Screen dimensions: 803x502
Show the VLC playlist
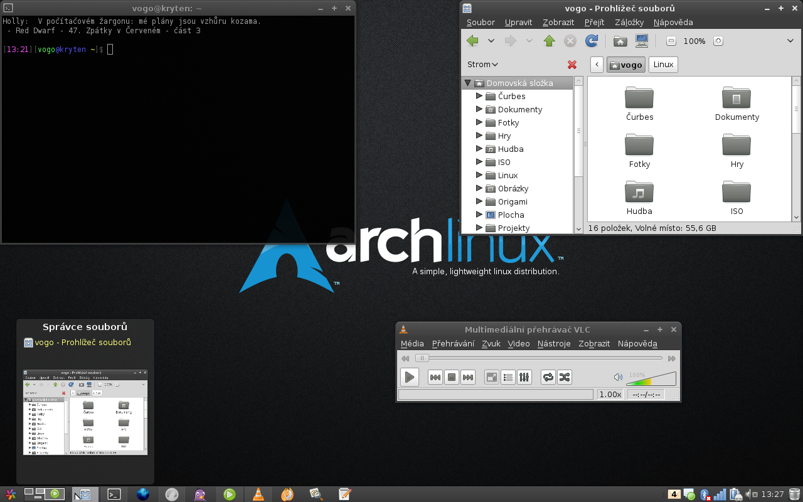point(508,377)
